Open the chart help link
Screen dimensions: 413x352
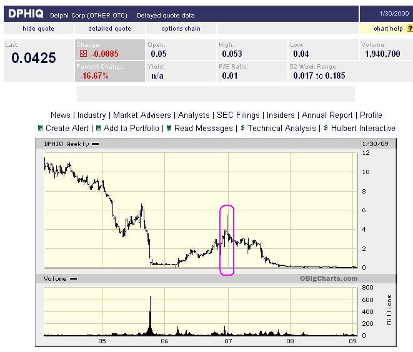[x=388, y=29]
